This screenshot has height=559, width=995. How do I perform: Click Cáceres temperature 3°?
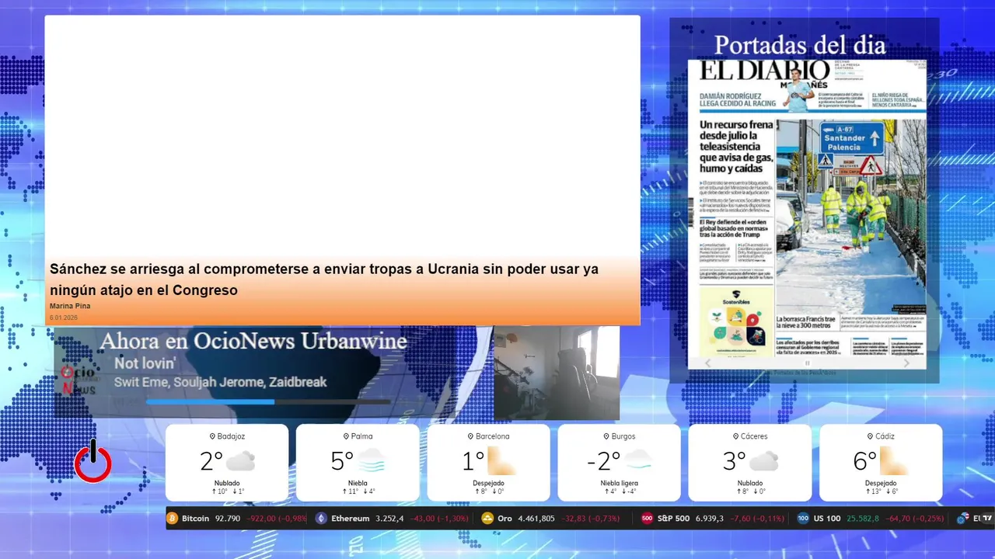coord(735,461)
